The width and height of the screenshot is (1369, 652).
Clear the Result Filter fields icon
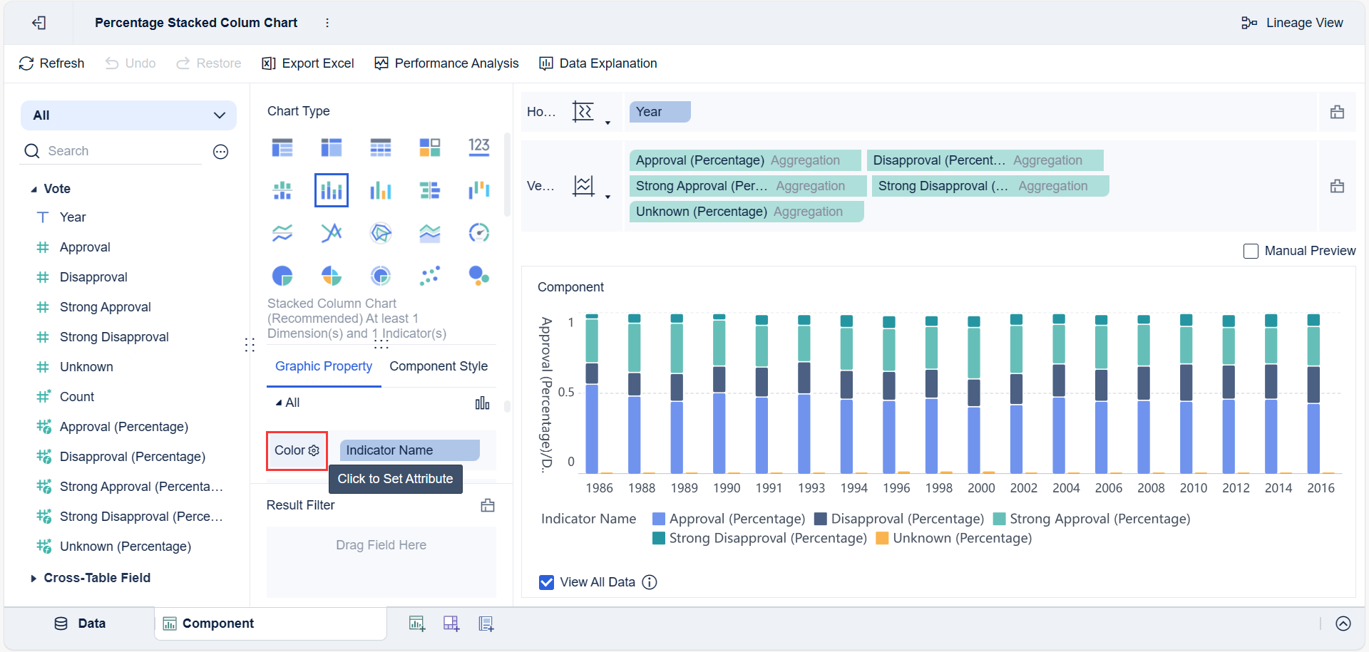(x=488, y=505)
